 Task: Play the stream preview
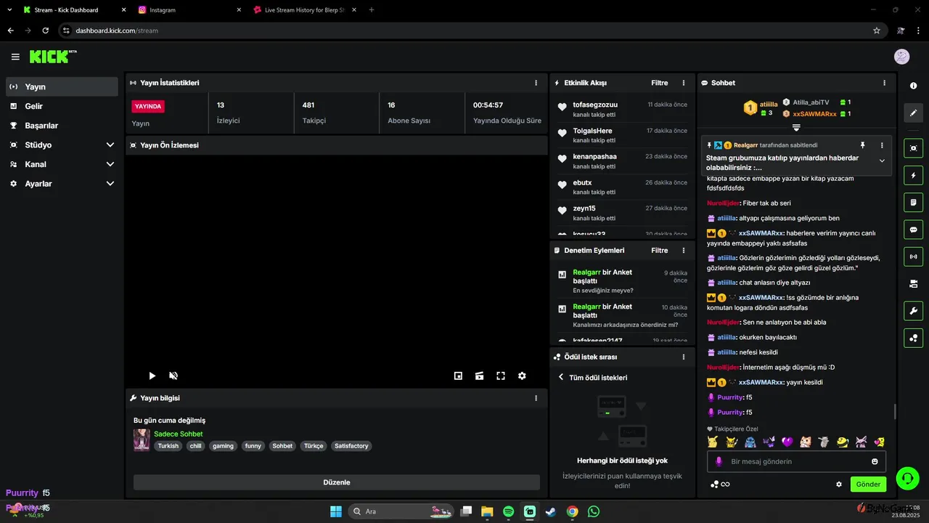point(152,376)
